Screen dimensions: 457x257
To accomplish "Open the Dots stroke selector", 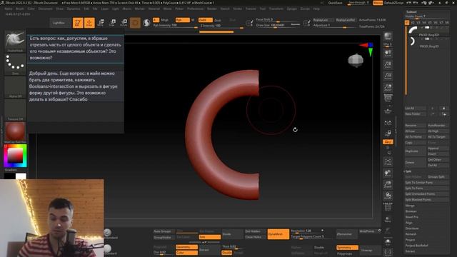I will (x=15, y=64).
